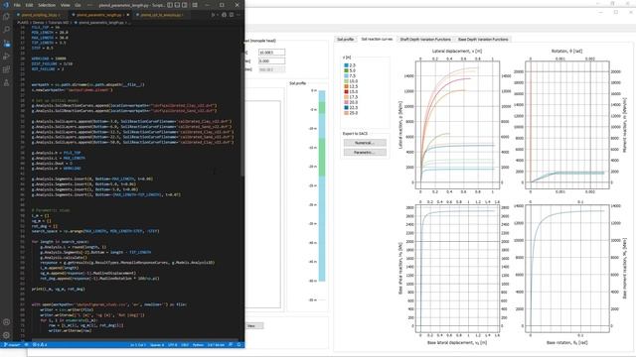Open the Testing flask view
636x357 pixels.
6,83
